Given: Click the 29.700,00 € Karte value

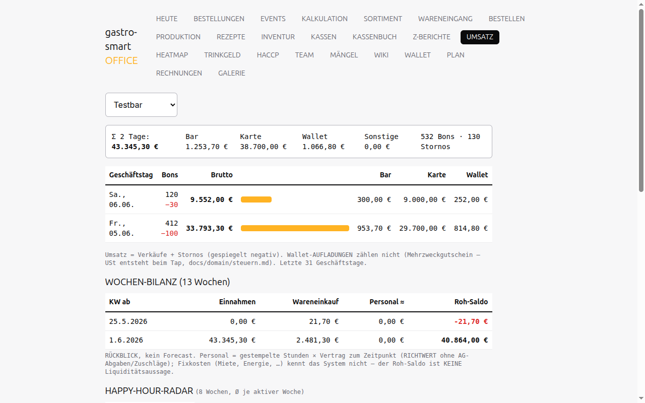Looking at the screenshot, I should point(423,228).
